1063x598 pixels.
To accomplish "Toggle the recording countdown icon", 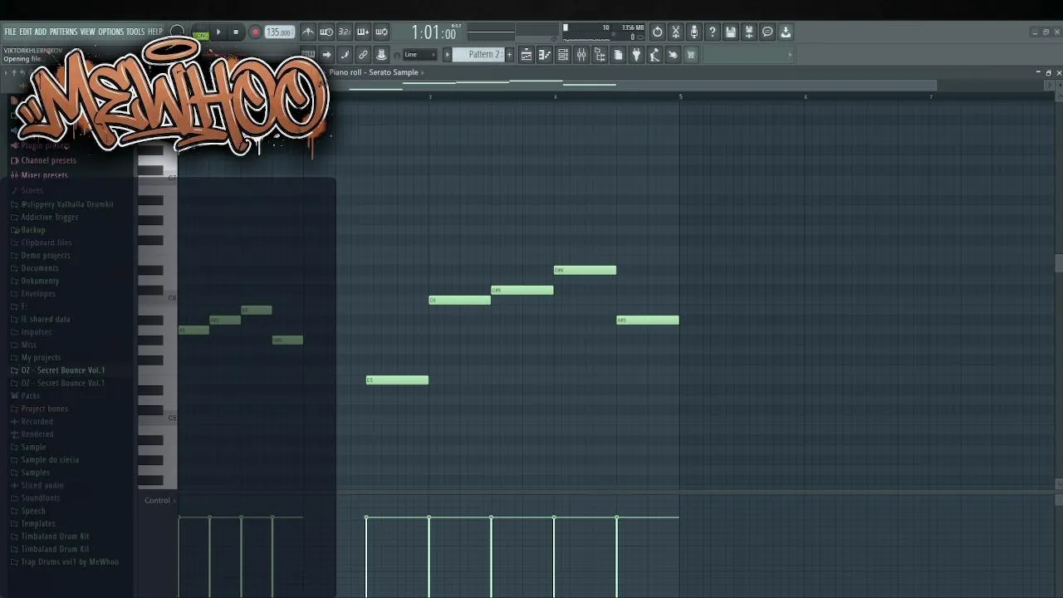I will coord(345,32).
